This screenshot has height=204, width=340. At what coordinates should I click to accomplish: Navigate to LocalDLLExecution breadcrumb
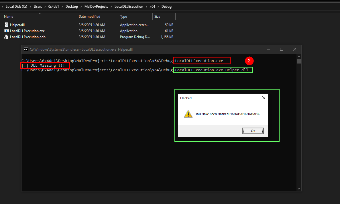129,7
